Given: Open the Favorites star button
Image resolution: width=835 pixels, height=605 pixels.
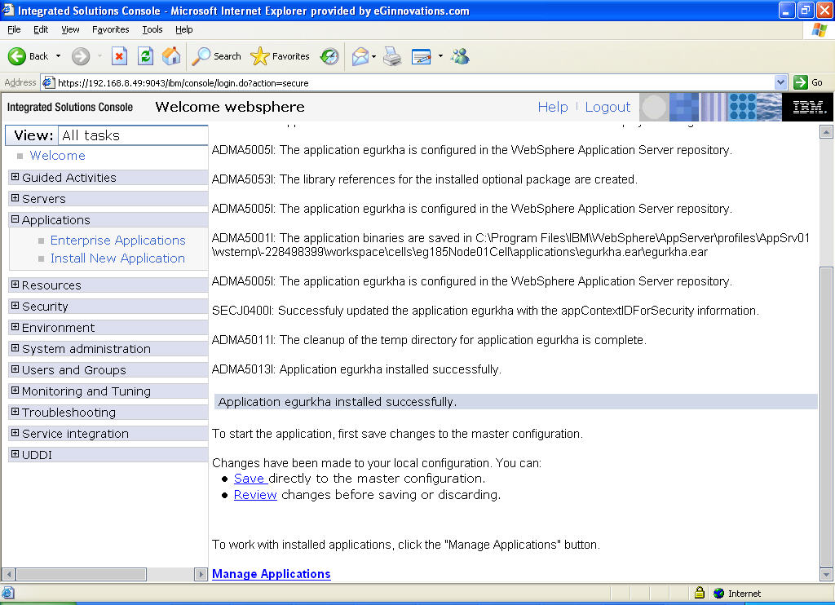Looking at the screenshot, I should point(280,56).
